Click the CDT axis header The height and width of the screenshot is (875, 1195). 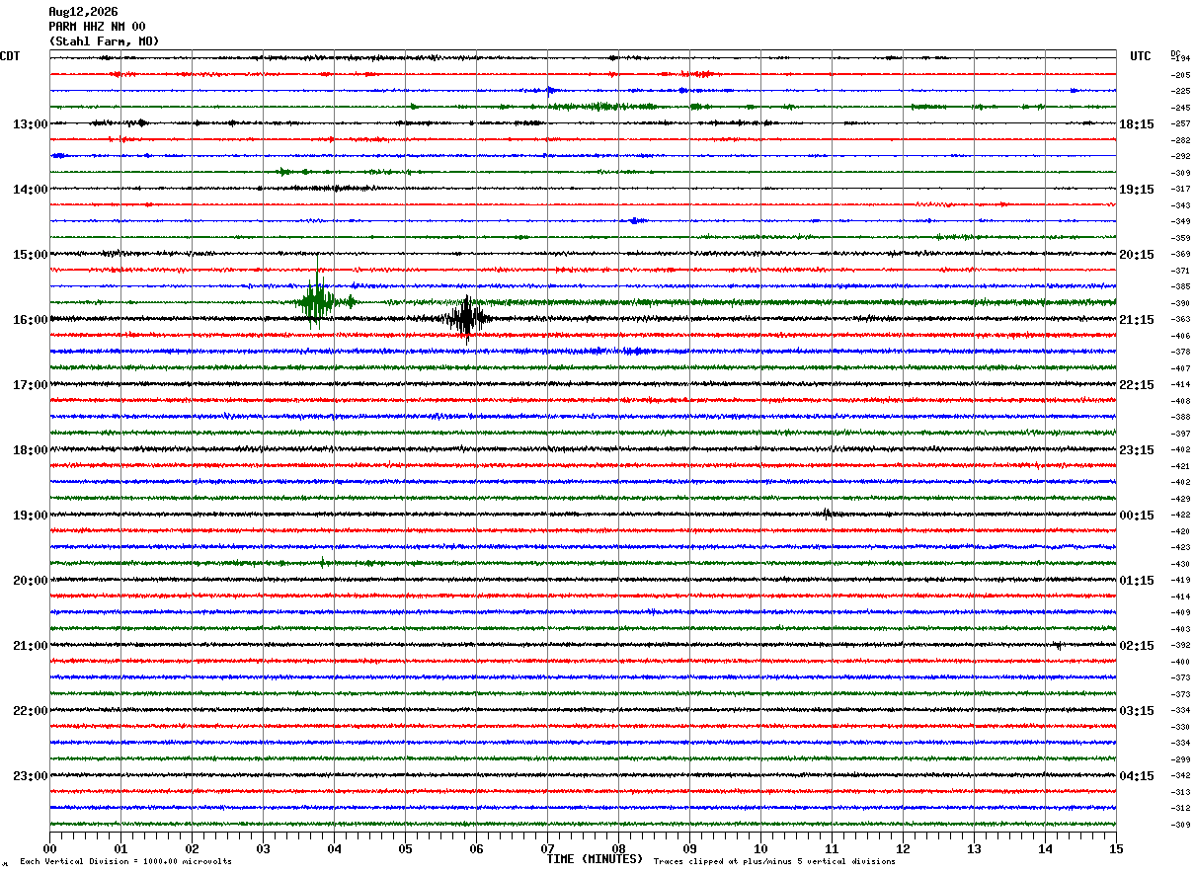(10, 56)
